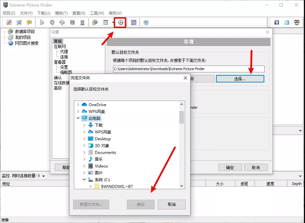Select the 此电脑 computer icon
The width and height of the screenshot is (305, 223).
84,118
